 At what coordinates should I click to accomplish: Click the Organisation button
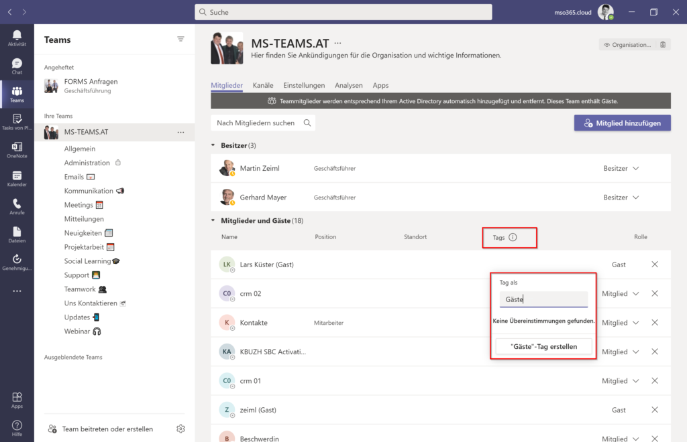tap(627, 45)
